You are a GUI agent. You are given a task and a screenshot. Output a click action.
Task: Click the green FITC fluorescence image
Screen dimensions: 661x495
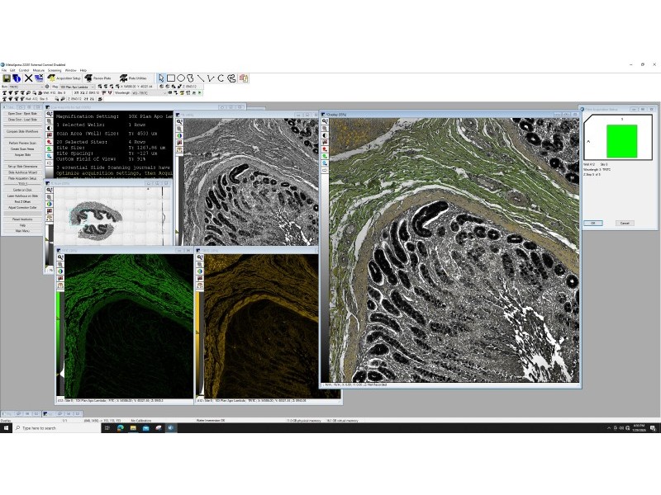pyautogui.click(x=129, y=326)
